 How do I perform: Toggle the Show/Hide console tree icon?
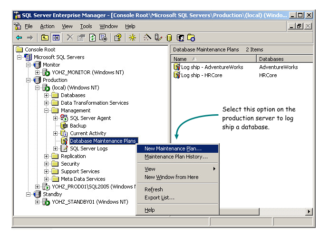coord(56,38)
